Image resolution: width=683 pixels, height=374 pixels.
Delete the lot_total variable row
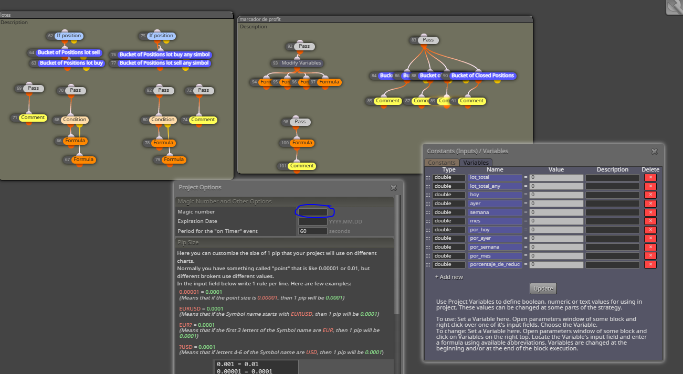650,177
